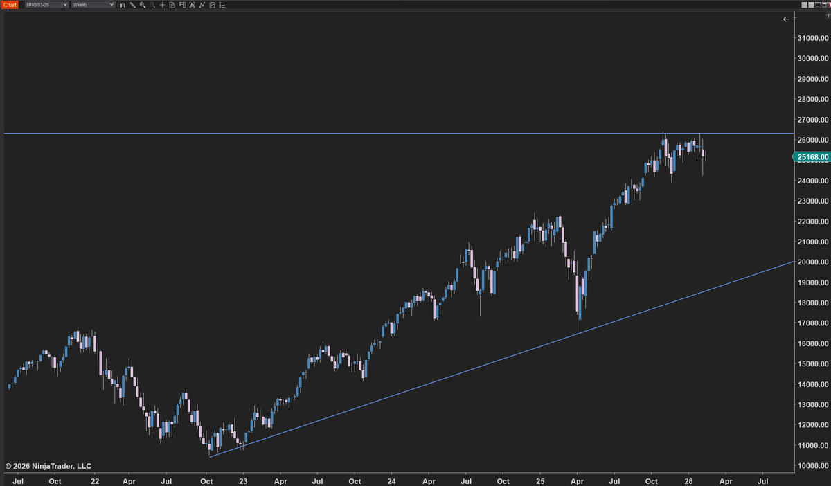The height and width of the screenshot is (486, 831).
Task: Open the Indicators icon
Action: click(x=202, y=5)
